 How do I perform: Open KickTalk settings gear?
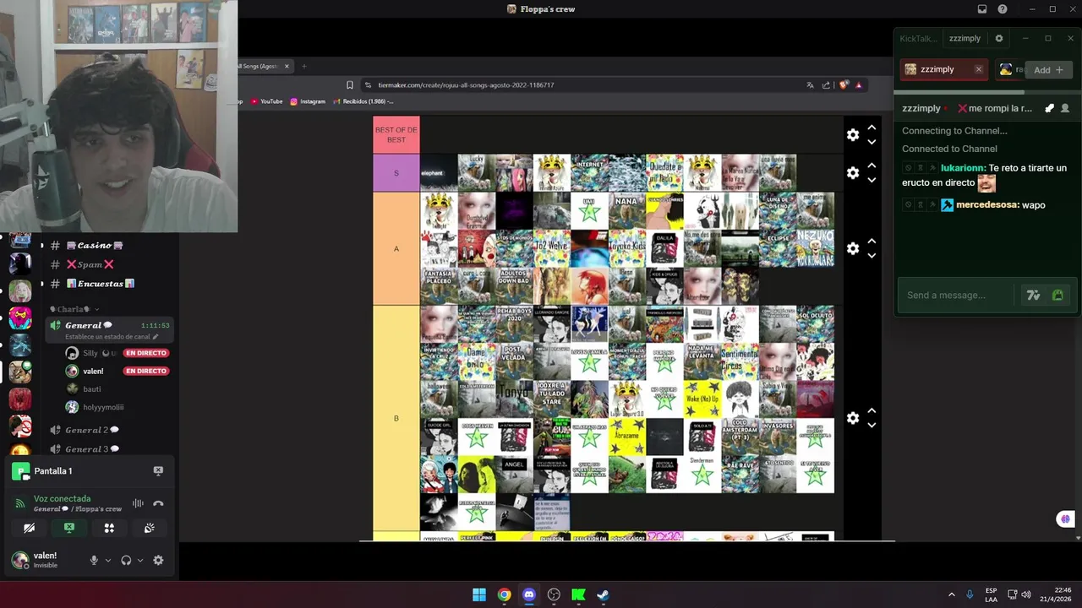pyautogui.click(x=999, y=39)
